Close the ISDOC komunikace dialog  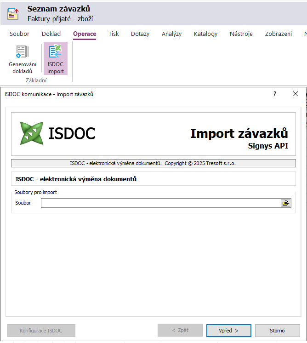tap(295, 94)
